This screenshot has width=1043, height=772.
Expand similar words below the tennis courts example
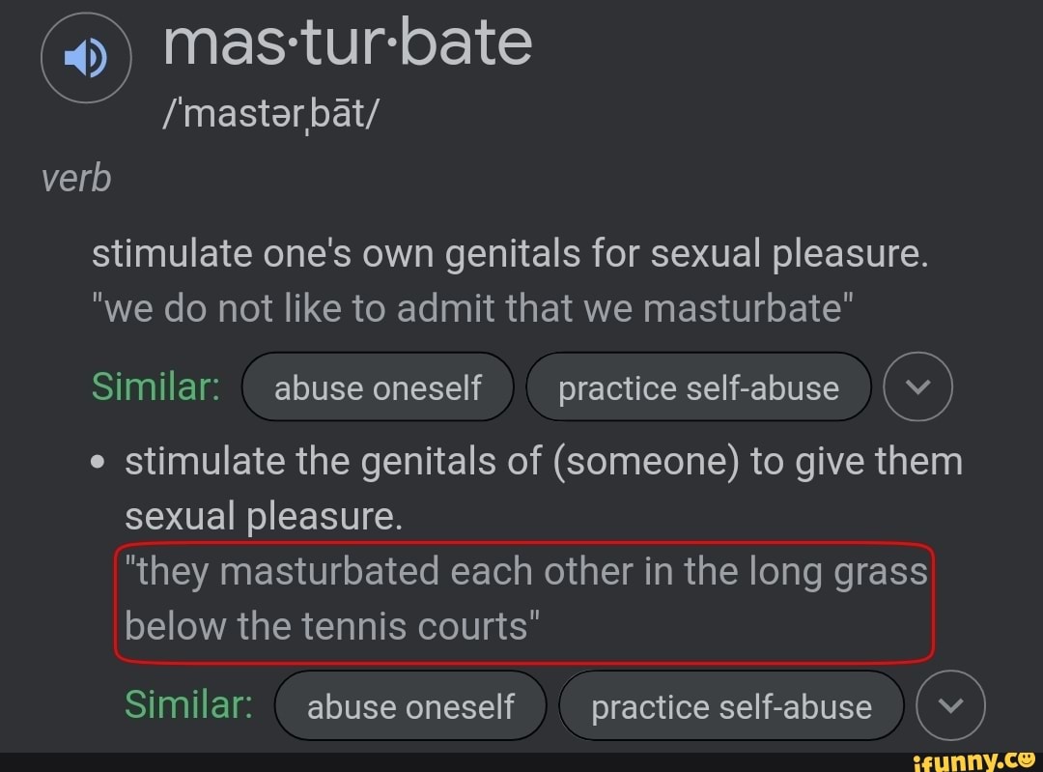pyautogui.click(x=949, y=705)
